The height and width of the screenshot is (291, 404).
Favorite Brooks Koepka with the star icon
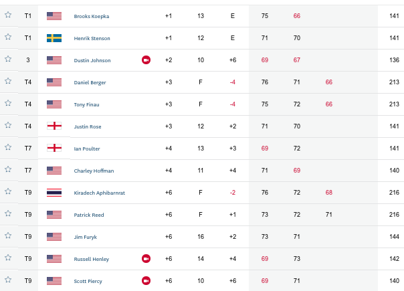click(x=8, y=15)
